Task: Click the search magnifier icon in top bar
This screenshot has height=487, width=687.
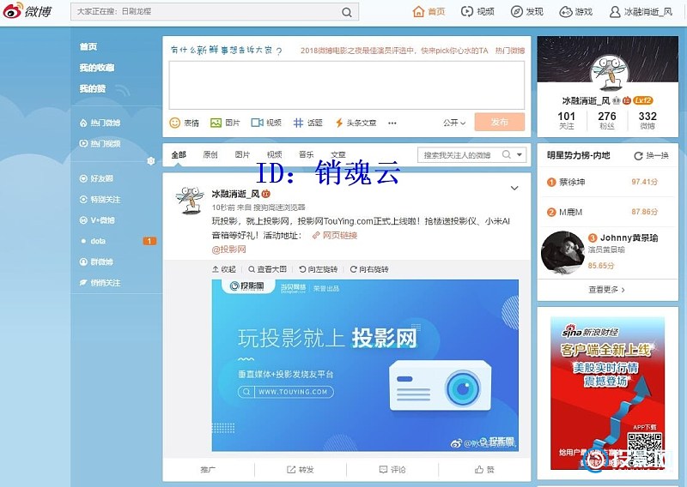Action: click(347, 12)
